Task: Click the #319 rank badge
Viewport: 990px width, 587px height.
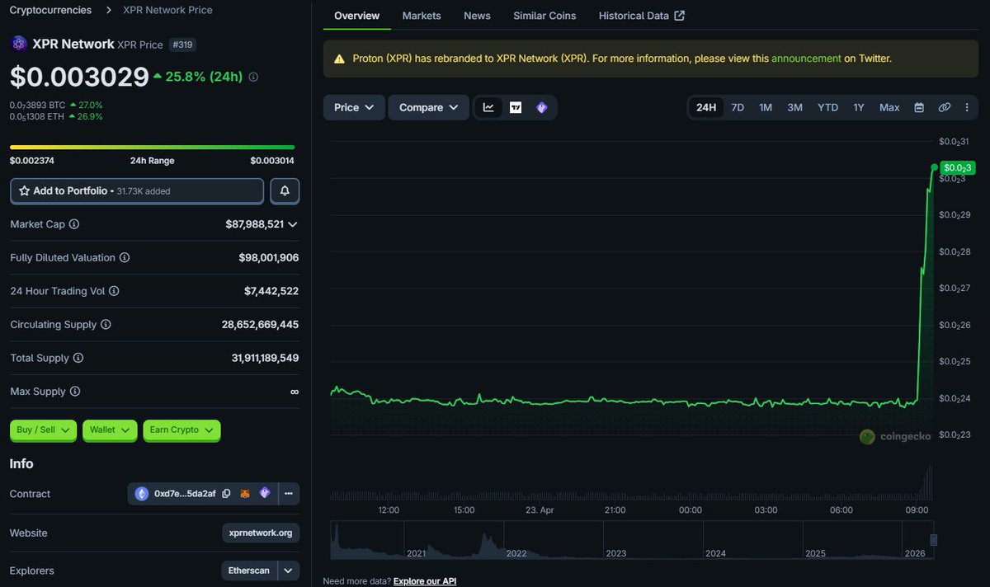Action: [182, 45]
